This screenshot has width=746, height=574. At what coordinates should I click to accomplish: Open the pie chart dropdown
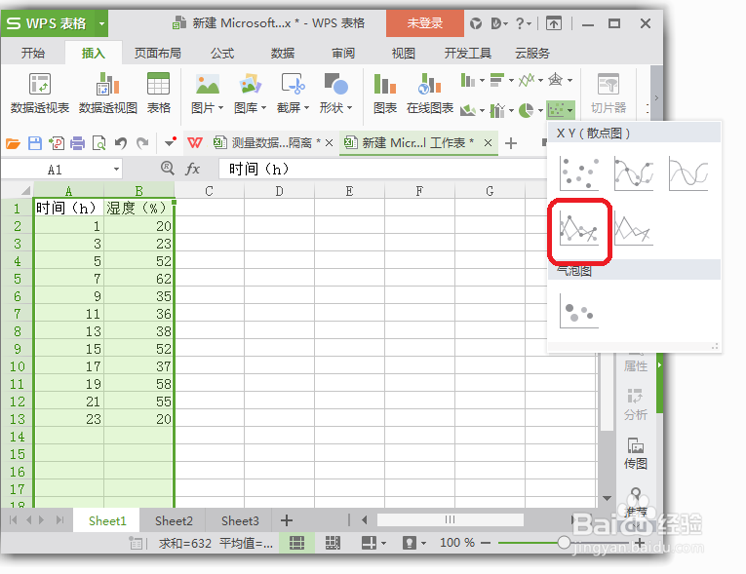530,111
